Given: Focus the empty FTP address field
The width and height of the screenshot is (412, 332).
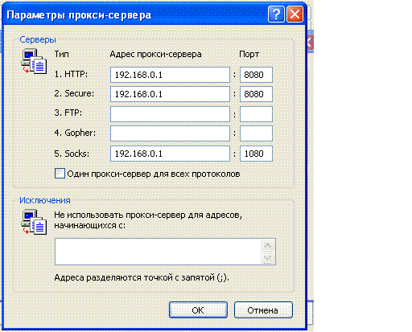Looking at the screenshot, I should pyautogui.click(x=170, y=114).
